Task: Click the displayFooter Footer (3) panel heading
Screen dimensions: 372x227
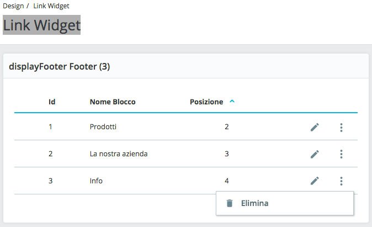Action: point(60,67)
